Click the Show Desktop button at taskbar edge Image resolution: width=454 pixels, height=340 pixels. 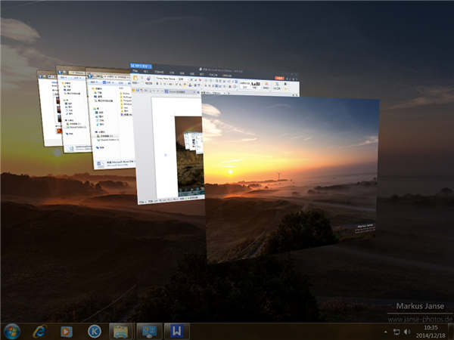(451, 331)
